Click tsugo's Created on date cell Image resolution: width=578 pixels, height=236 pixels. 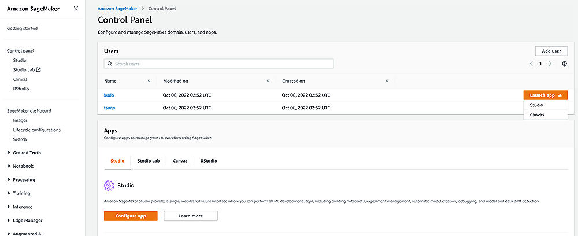click(x=306, y=108)
